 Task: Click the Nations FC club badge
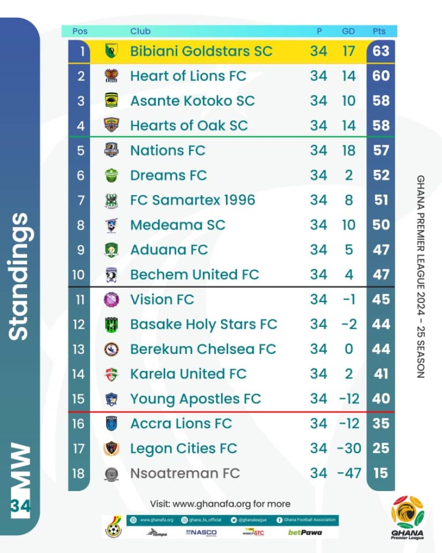(x=111, y=150)
